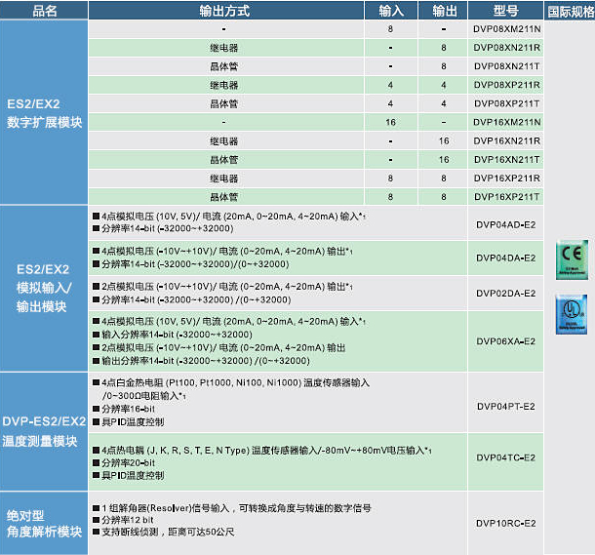The width and height of the screenshot is (595, 555).
Task: Click model number DVP08XP211R
Action: 505,85
